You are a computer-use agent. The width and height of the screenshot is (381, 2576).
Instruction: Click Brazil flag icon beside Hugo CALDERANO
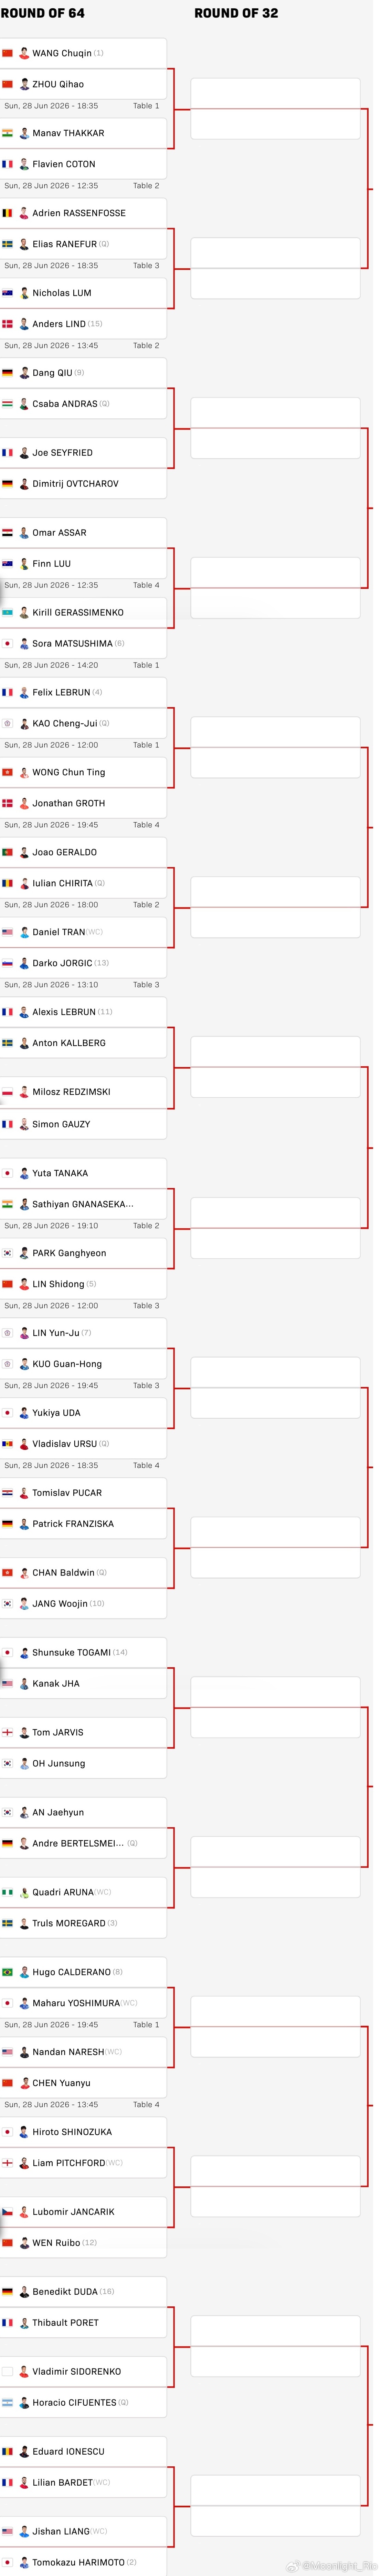point(7,1972)
